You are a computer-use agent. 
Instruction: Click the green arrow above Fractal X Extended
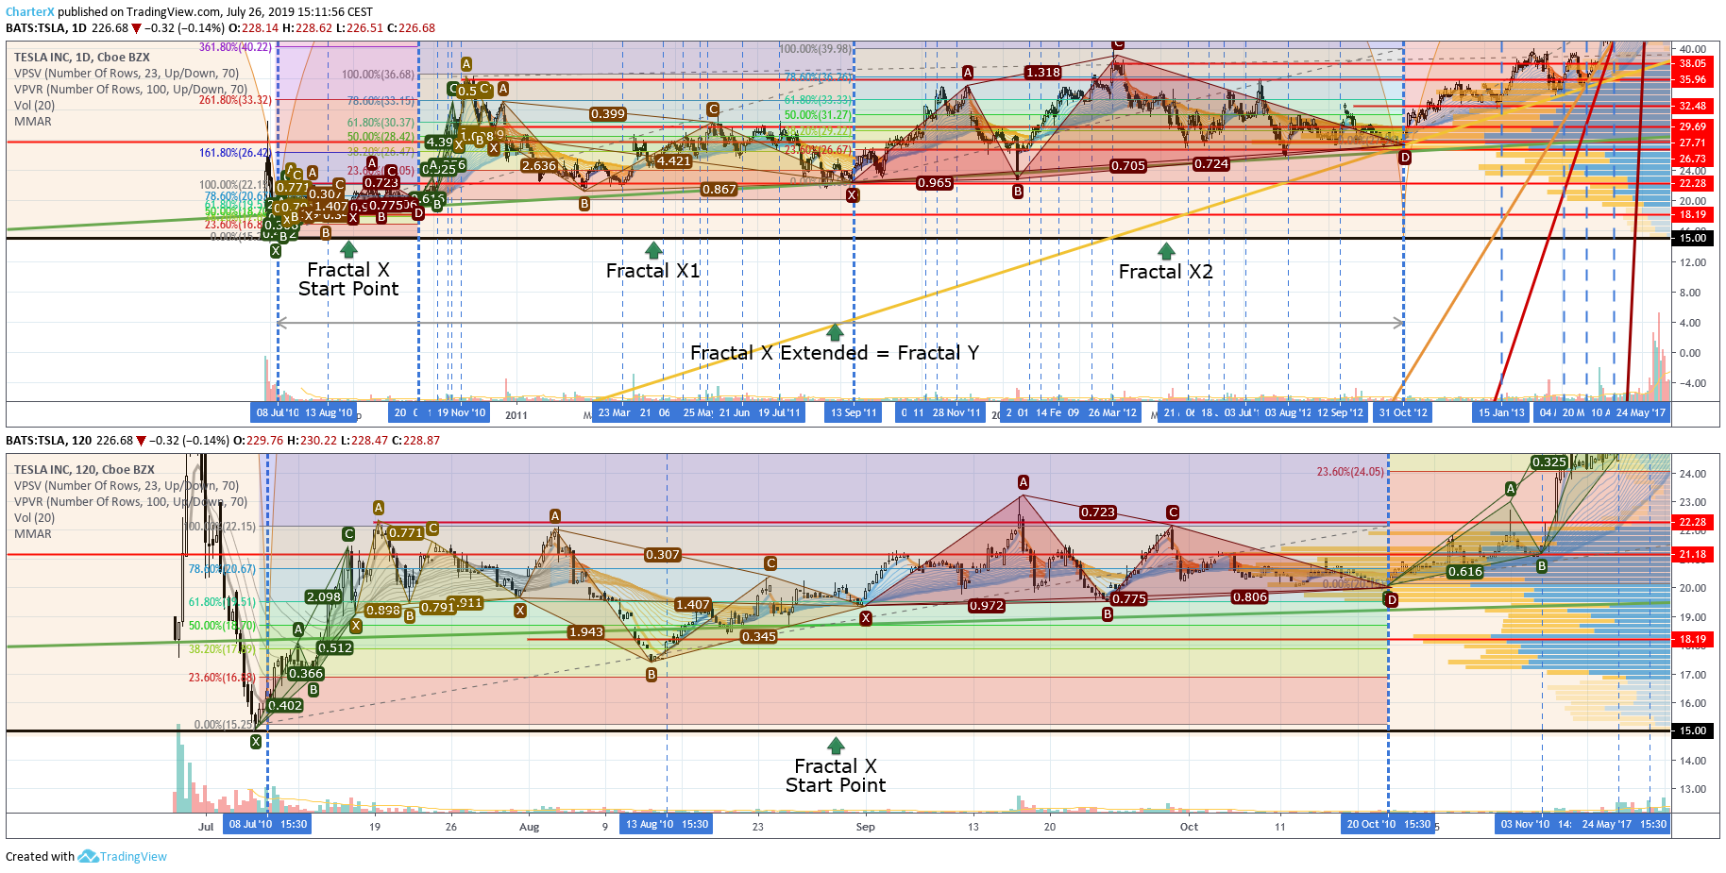coord(835,332)
